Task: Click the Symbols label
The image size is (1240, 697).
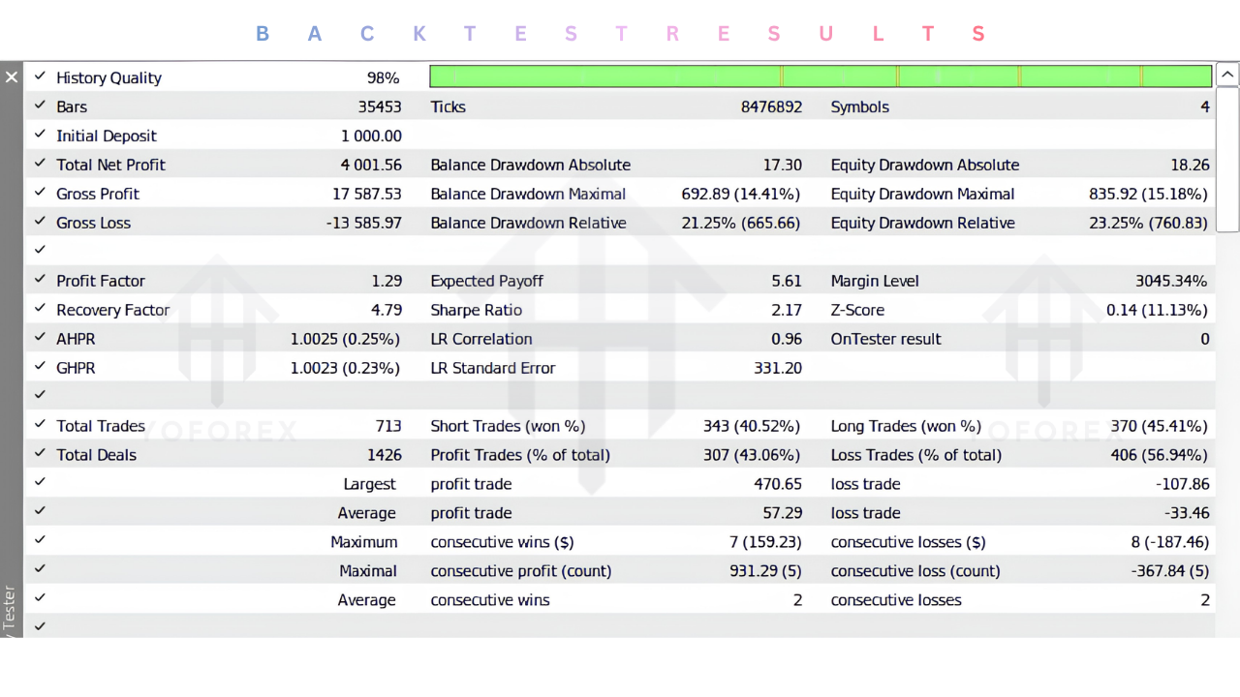Action: pyautogui.click(x=859, y=106)
